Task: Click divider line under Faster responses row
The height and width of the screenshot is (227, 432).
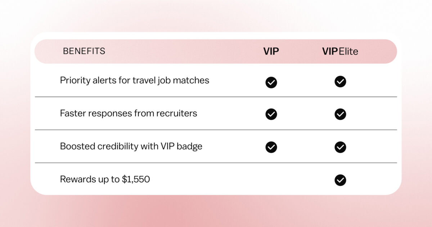Action: click(x=216, y=130)
